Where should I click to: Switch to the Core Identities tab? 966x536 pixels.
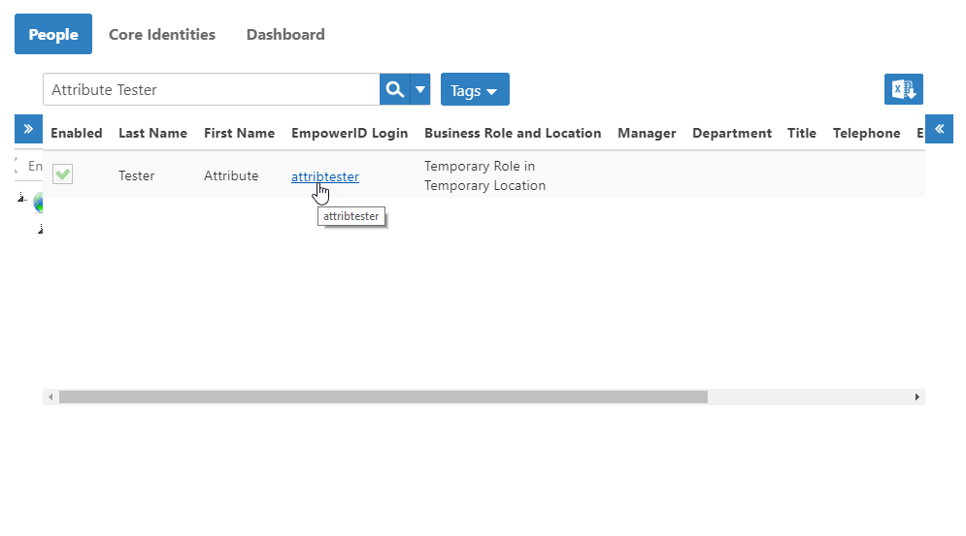pyautogui.click(x=162, y=35)
